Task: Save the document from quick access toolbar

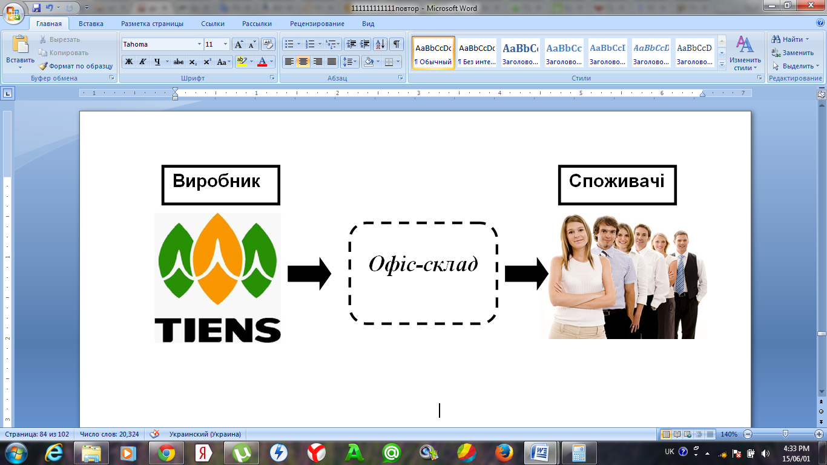Action: 36,8
